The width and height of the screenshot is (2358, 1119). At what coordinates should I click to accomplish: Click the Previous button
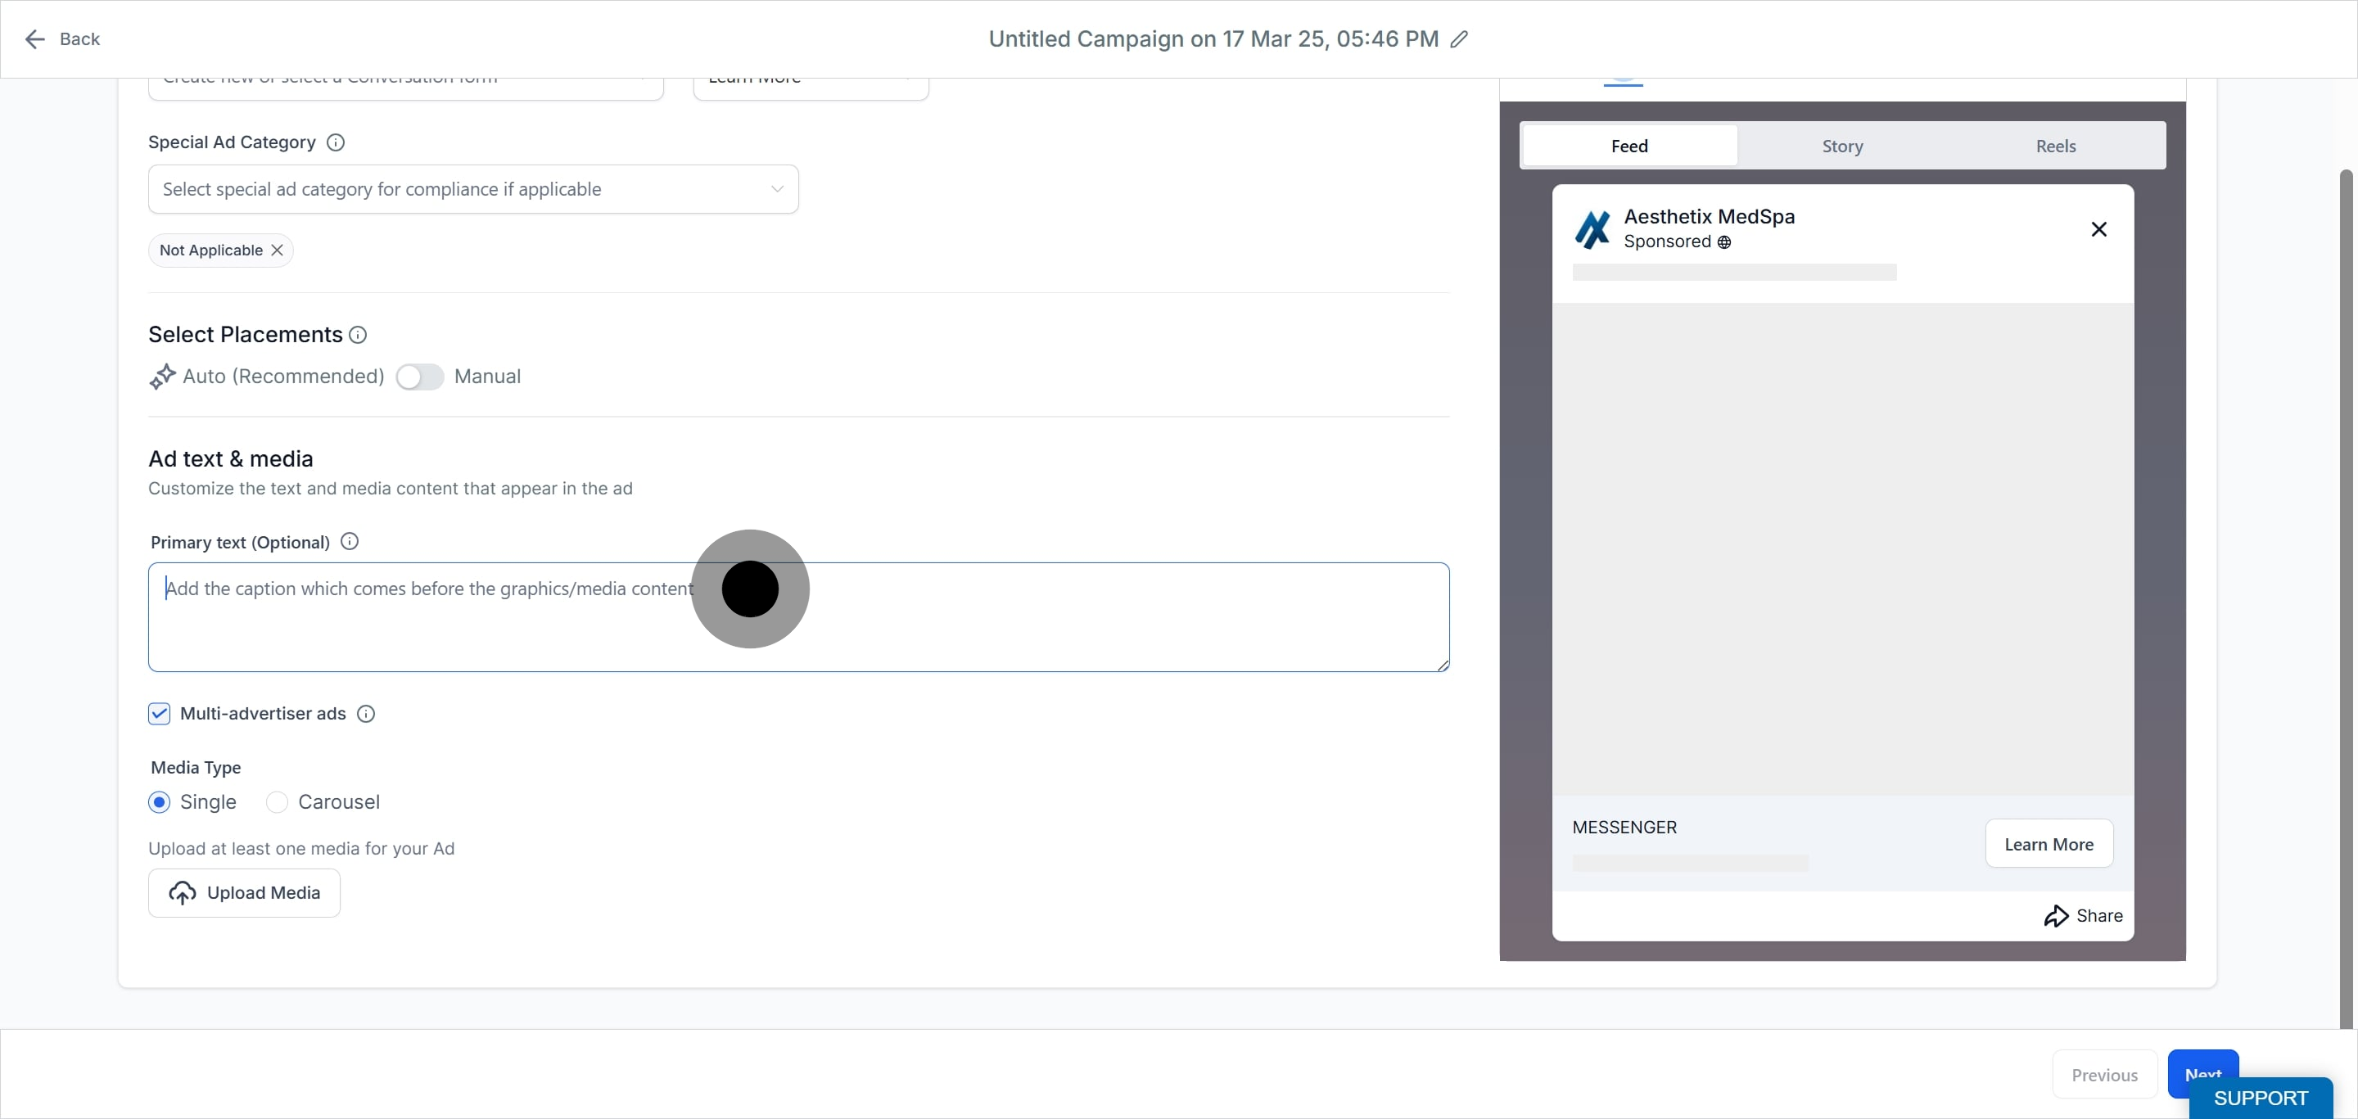pos(2104,1075)
